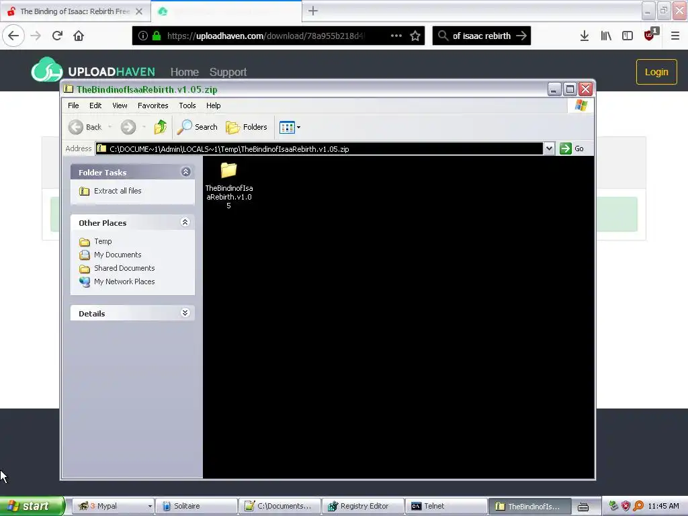The width and height of the screenshot is (688, 516).
Task: Open the Favorites menu
Action: click(x=153, y=105)
